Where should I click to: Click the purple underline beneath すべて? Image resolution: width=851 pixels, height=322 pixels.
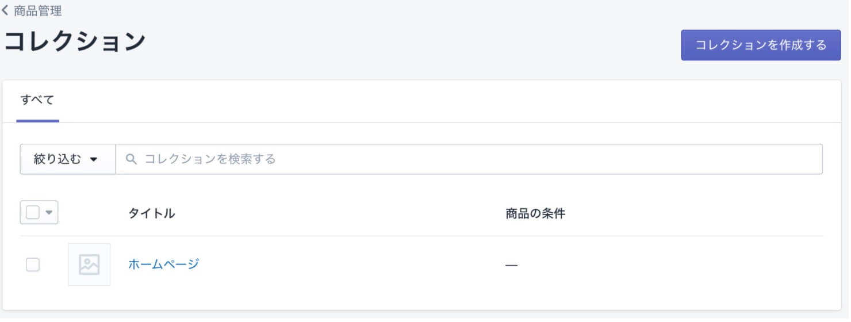[x=37, y=121]
